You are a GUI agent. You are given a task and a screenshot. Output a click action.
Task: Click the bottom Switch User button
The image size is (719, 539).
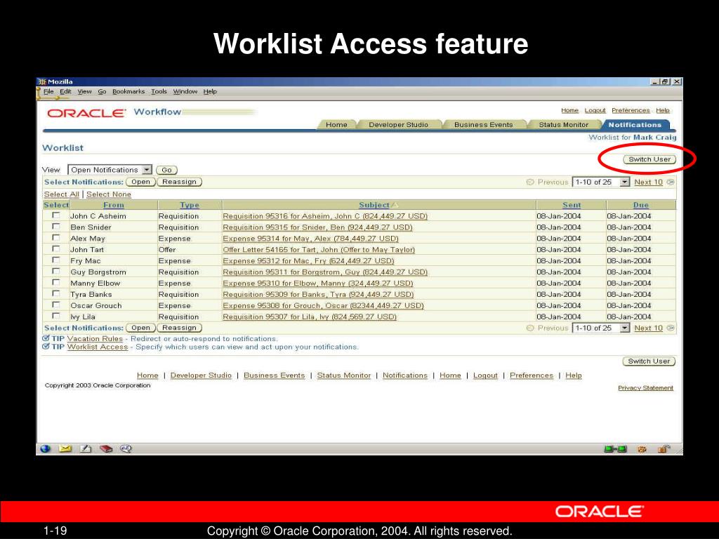click(649, 361)
